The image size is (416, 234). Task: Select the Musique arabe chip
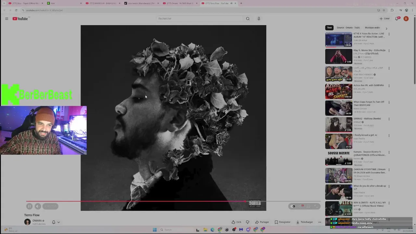click(x=372, y=28)
